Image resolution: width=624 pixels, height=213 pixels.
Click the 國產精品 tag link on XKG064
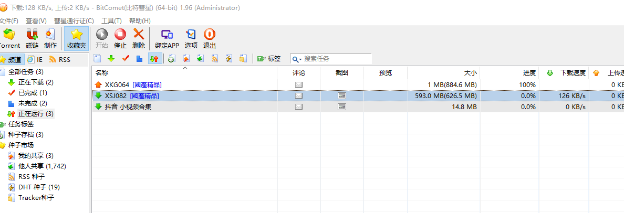click(147, 84)
